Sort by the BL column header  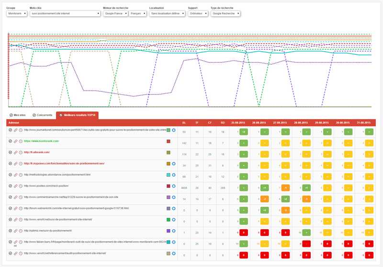click(184, 123)
